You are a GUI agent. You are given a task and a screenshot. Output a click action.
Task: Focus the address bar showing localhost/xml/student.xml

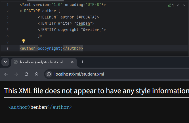(x=114, y=74)
